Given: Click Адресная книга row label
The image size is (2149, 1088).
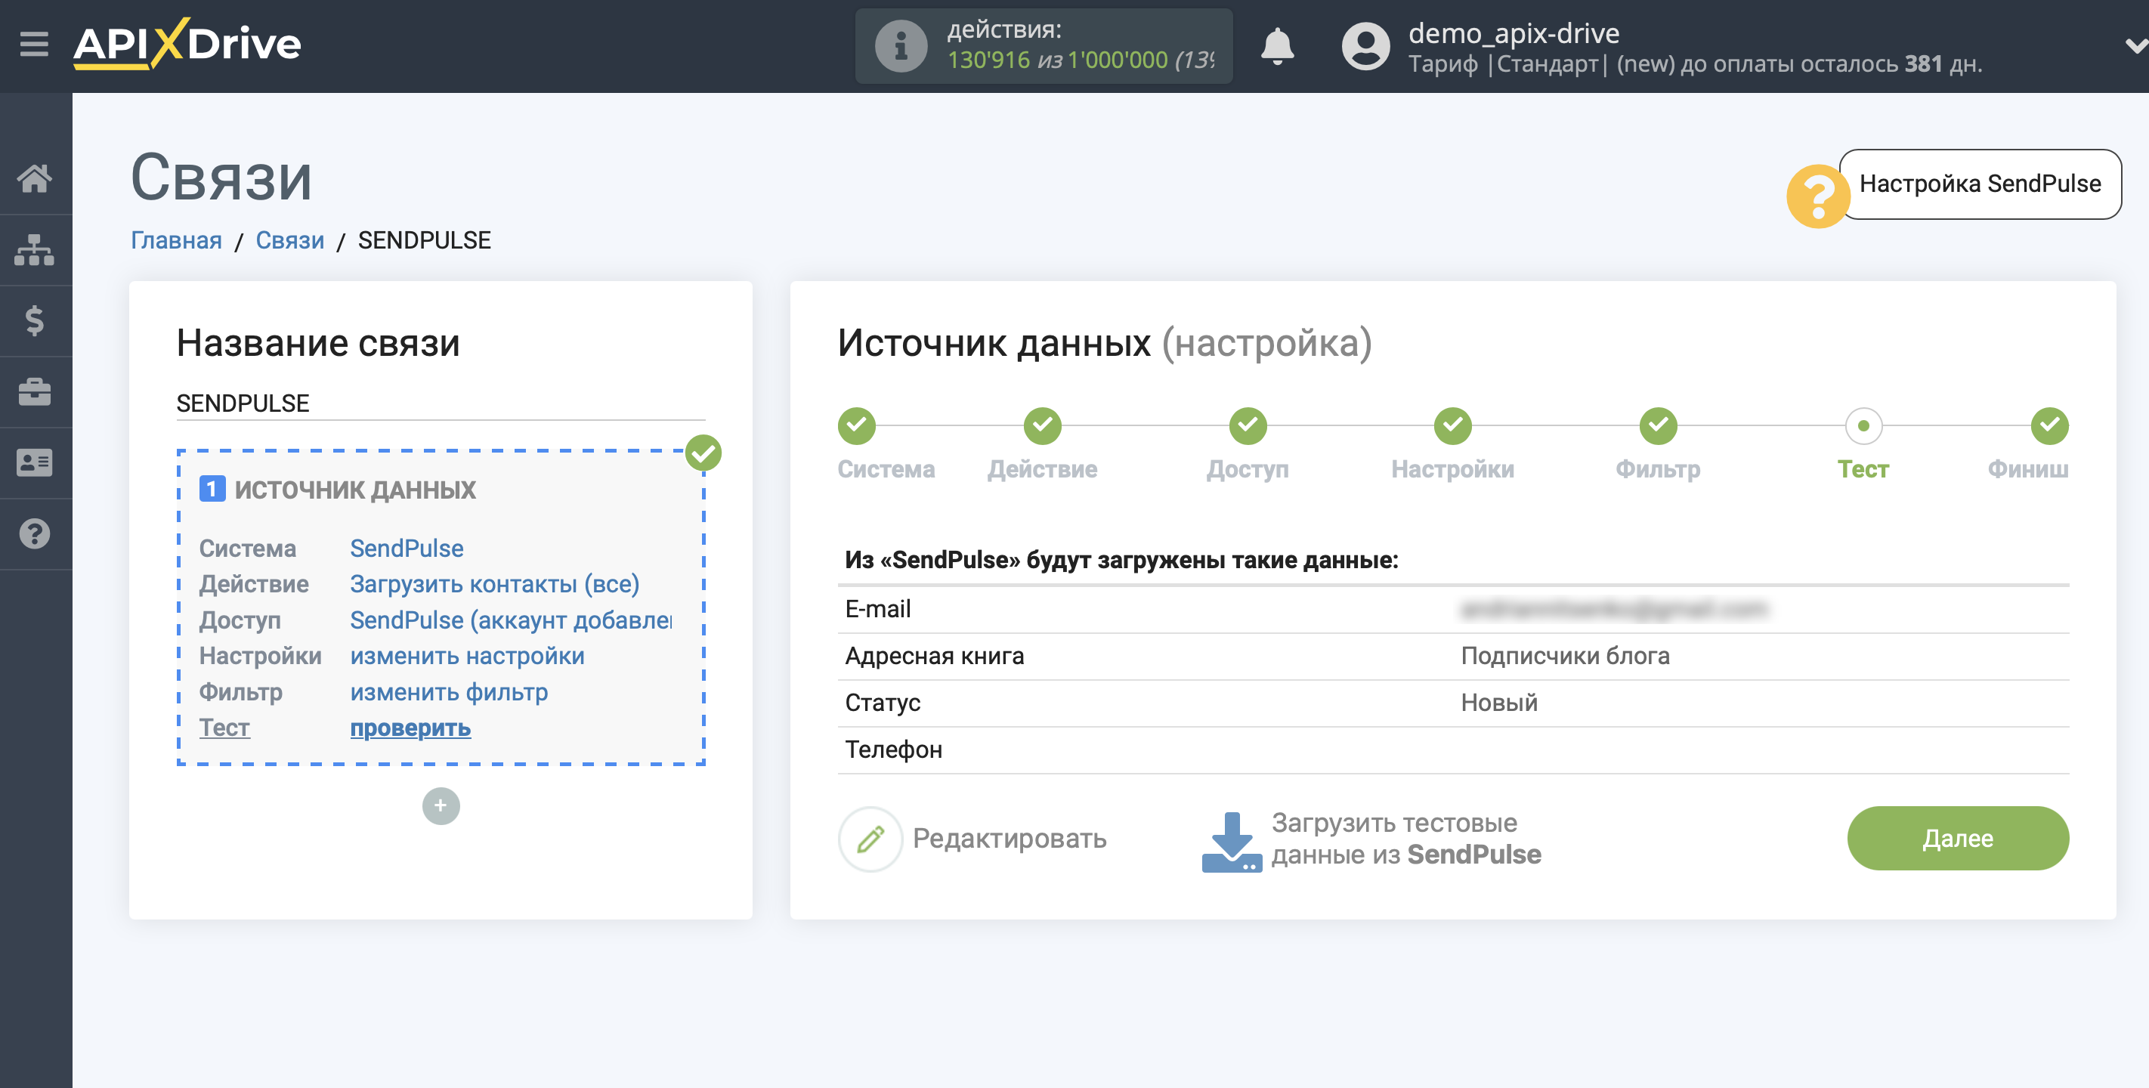Looking at the screenshot, I should pos(935,656).
